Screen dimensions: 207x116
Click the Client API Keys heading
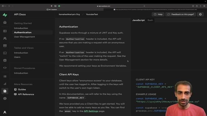[69, 74]
